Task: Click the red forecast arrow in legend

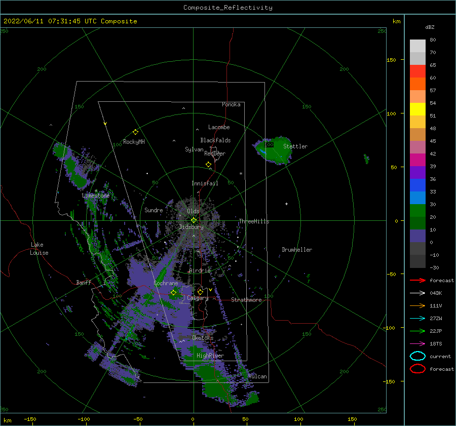Action: click(417, 280)
